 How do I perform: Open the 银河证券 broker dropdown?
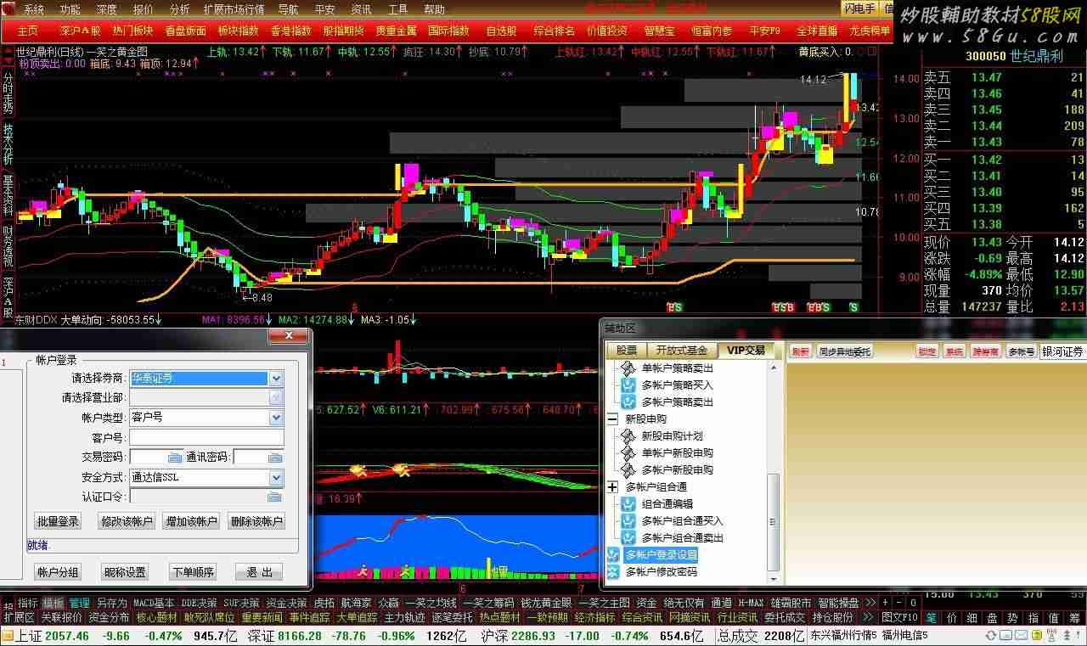pyautogui.click(x=1062, y=351)
